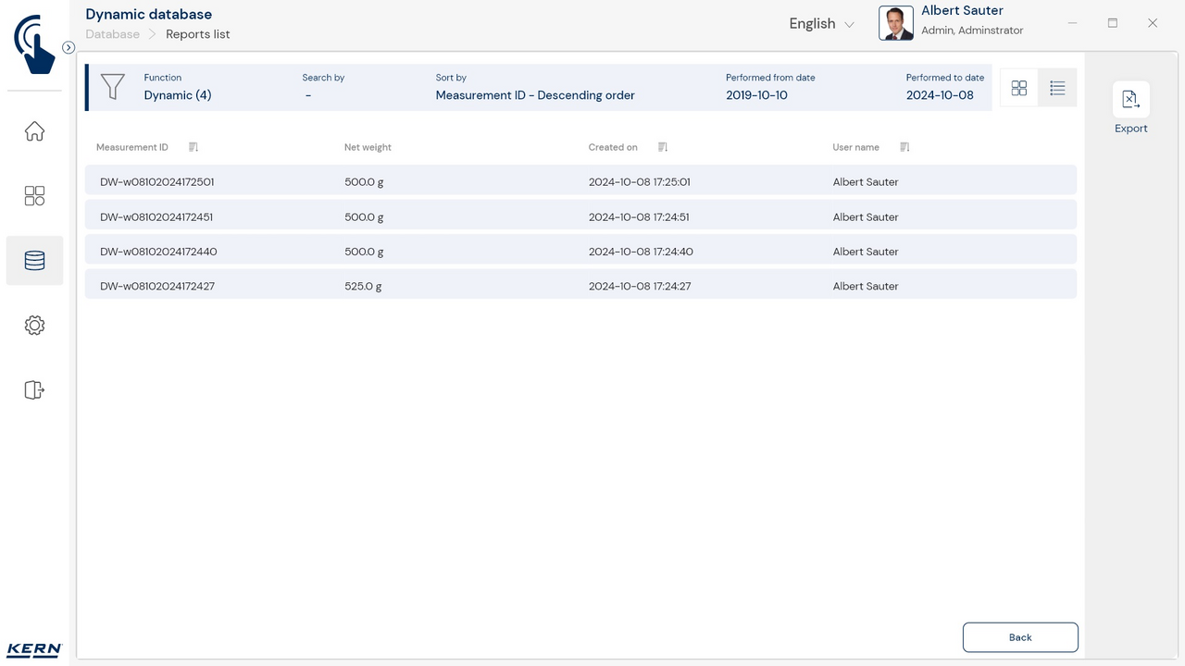Image resolution: width=1185 pixels, height=666 pixels.
Task: Click the logout door icon
Action: pos(34,390)
